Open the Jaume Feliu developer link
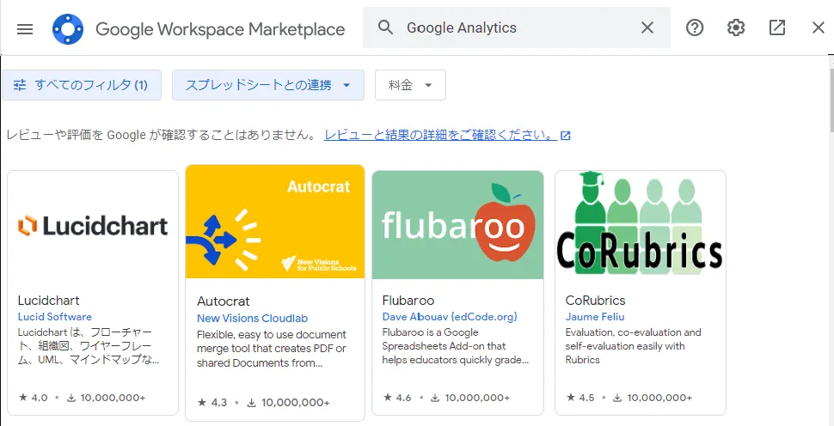The width and height of the screenshot is (834, 426). [x=595, y=317]
